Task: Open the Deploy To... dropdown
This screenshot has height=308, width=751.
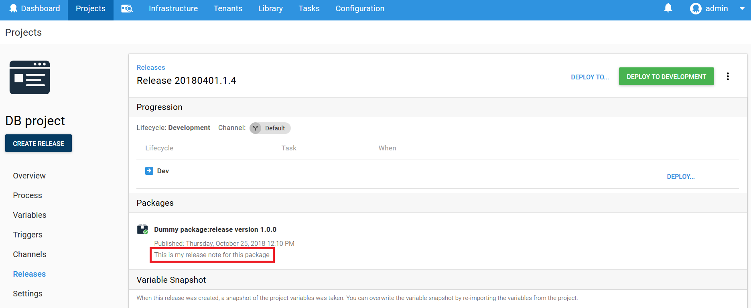Action: [590, 77]
